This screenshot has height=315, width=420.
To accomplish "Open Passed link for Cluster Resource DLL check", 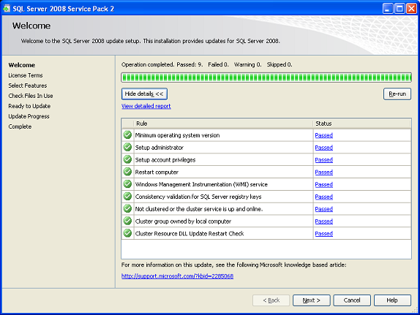I will pos(324,234).
